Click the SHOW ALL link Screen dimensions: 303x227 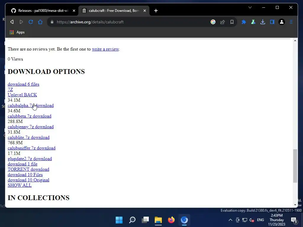20,185
